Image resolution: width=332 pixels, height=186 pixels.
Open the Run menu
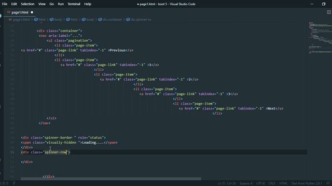point(61,4)
